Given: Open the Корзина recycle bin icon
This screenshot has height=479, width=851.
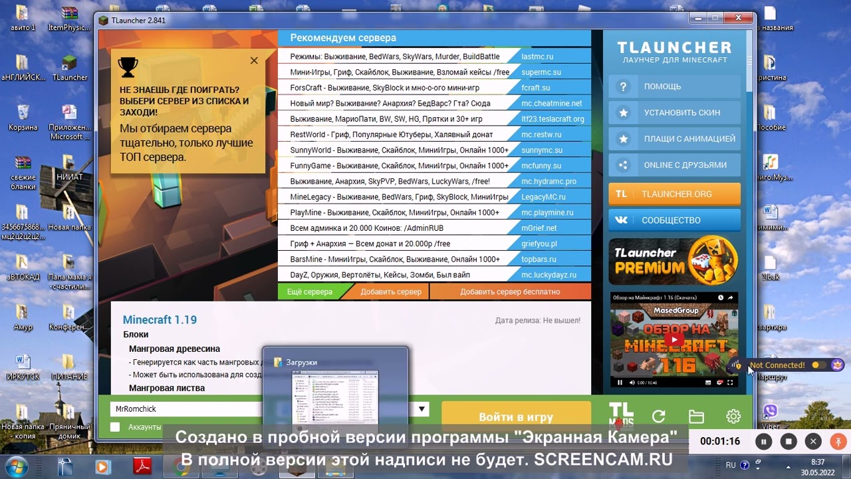Looking at the screenshot, I should (23, 118).
